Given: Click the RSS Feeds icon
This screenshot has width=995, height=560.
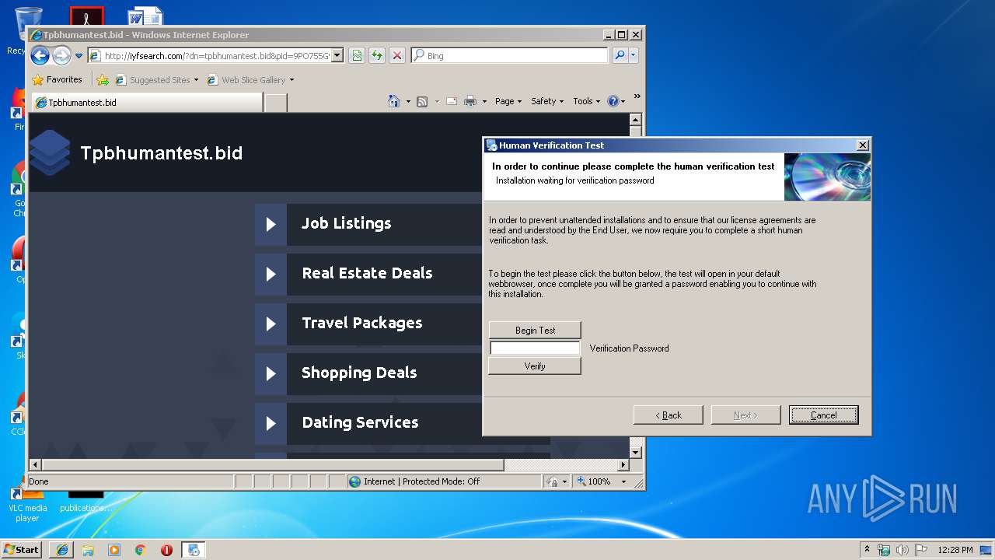Looking at the screenshot, I should click(x=422, y=101).
